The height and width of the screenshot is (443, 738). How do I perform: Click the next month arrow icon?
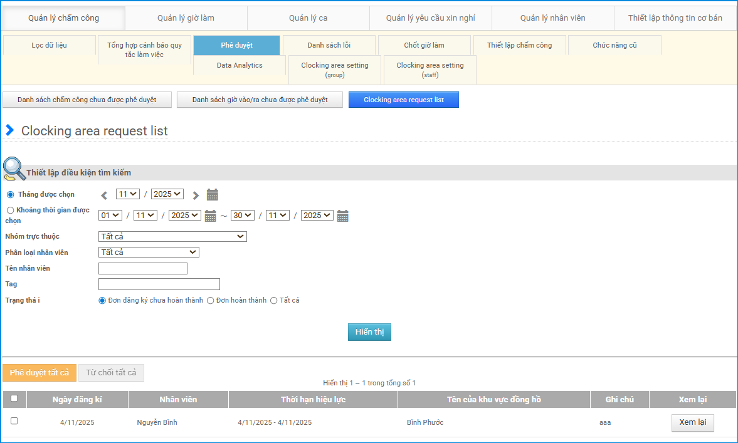point(196,195)
